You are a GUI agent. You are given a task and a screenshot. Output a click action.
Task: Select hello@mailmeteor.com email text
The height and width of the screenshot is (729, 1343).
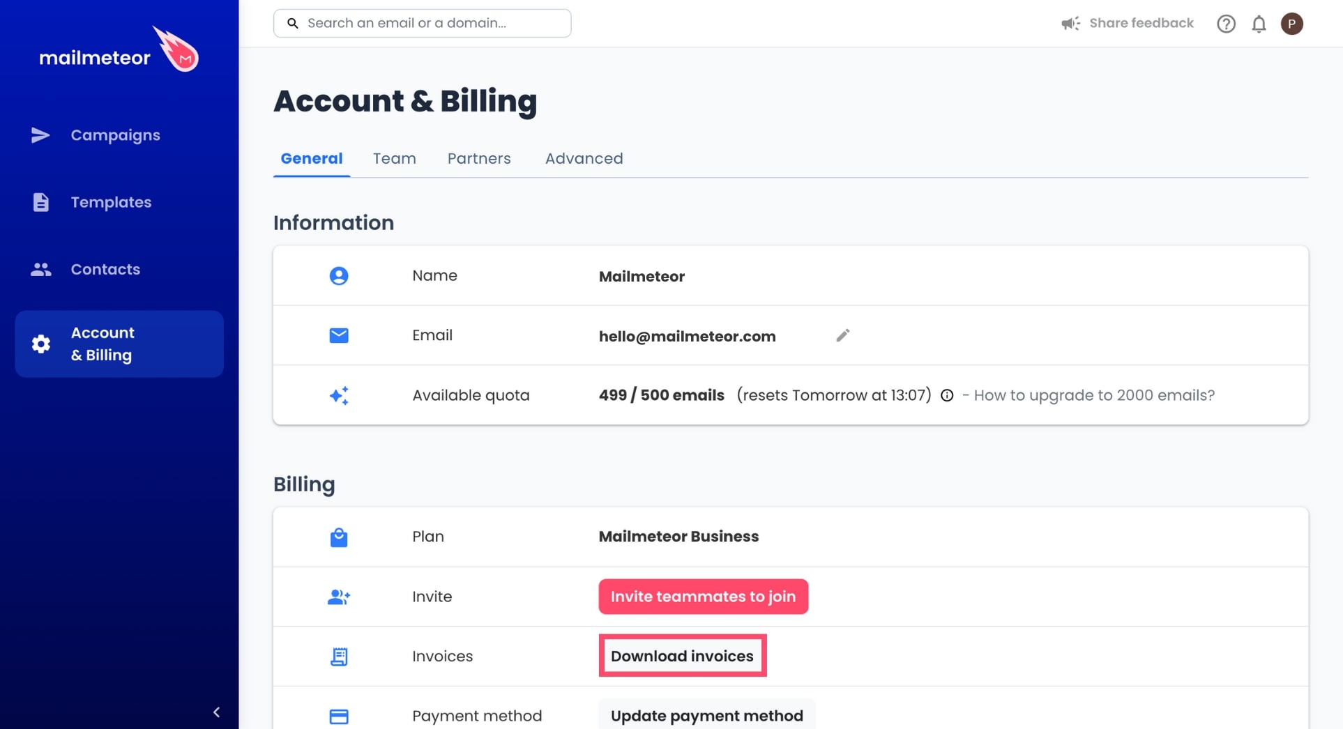point(687,337)
